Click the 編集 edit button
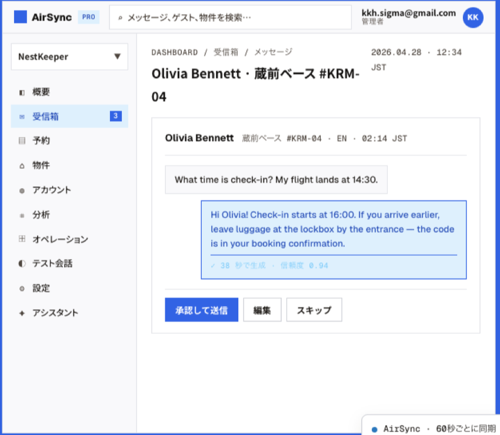The height and width of the screenshot is (435, 500). (x=262, y=310)
